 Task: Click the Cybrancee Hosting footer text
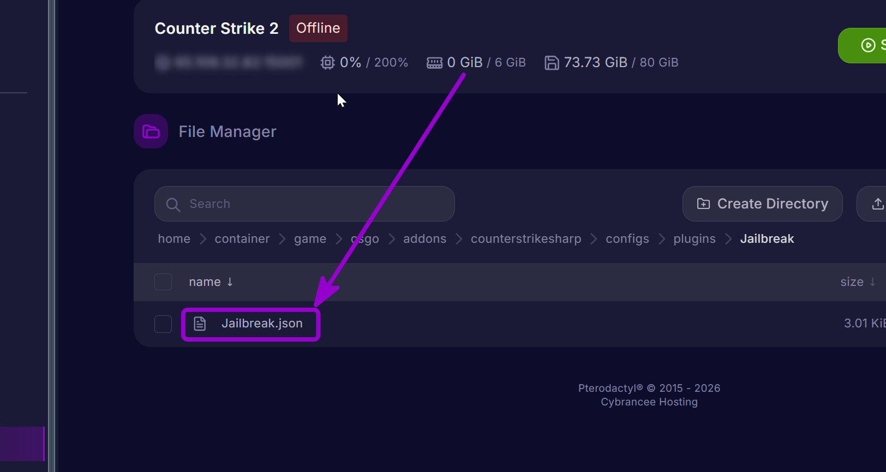coord(649,402)
